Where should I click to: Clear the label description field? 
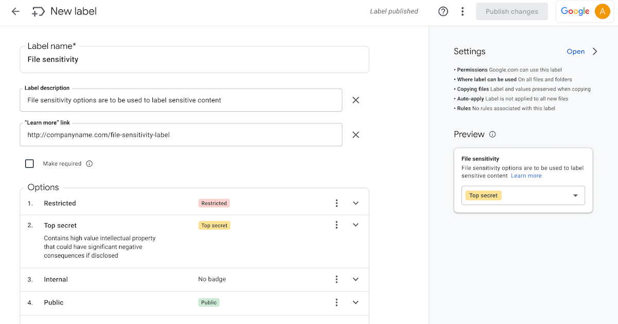[355, 100]
